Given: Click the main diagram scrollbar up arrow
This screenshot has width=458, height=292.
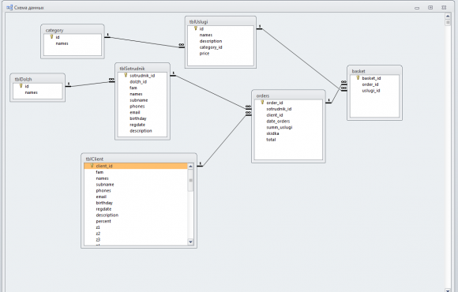Looking at the screenshot, I should [448, 16].
